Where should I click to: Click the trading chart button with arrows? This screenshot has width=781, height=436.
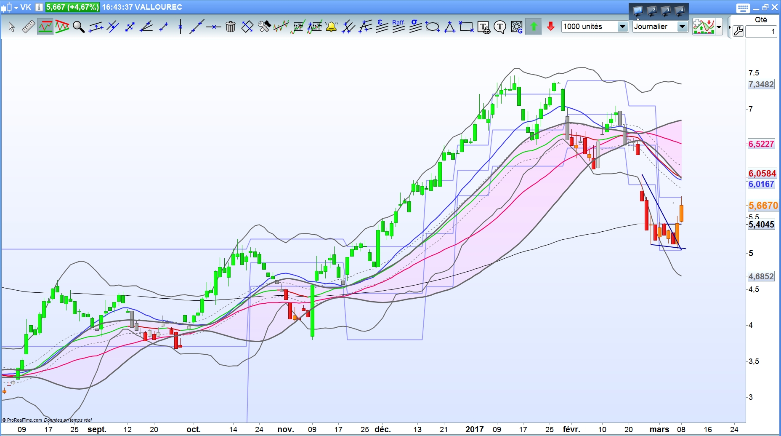click(704, 27)
